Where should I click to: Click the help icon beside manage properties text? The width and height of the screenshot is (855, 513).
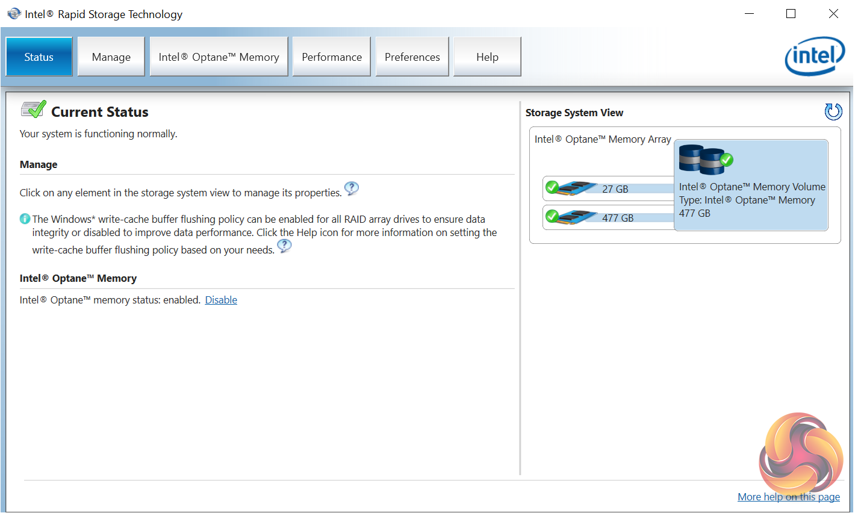[352, 188]
